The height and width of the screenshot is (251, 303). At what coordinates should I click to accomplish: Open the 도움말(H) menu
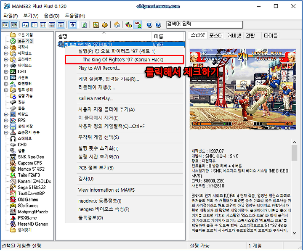[x=75, y=16]
